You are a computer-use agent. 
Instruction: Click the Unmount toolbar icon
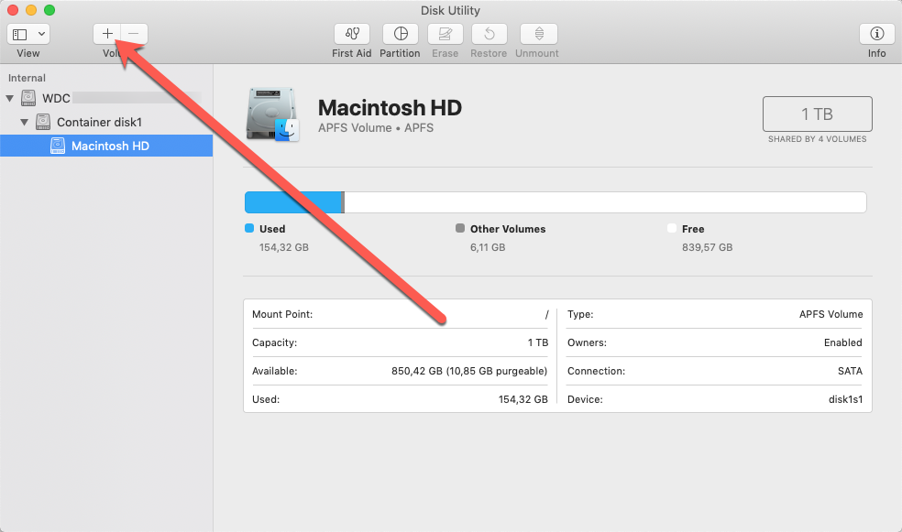pyautogui.click(x=538, y=34)
